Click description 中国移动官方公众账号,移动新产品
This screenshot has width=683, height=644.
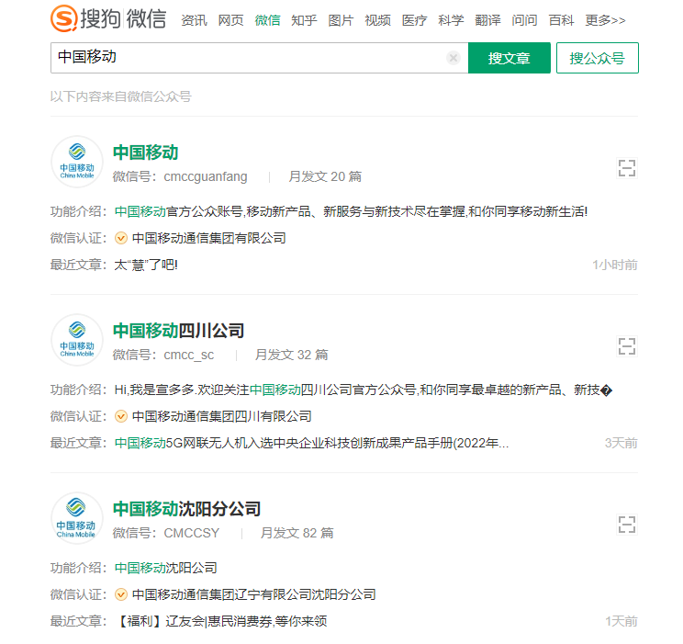click(351, 211)
